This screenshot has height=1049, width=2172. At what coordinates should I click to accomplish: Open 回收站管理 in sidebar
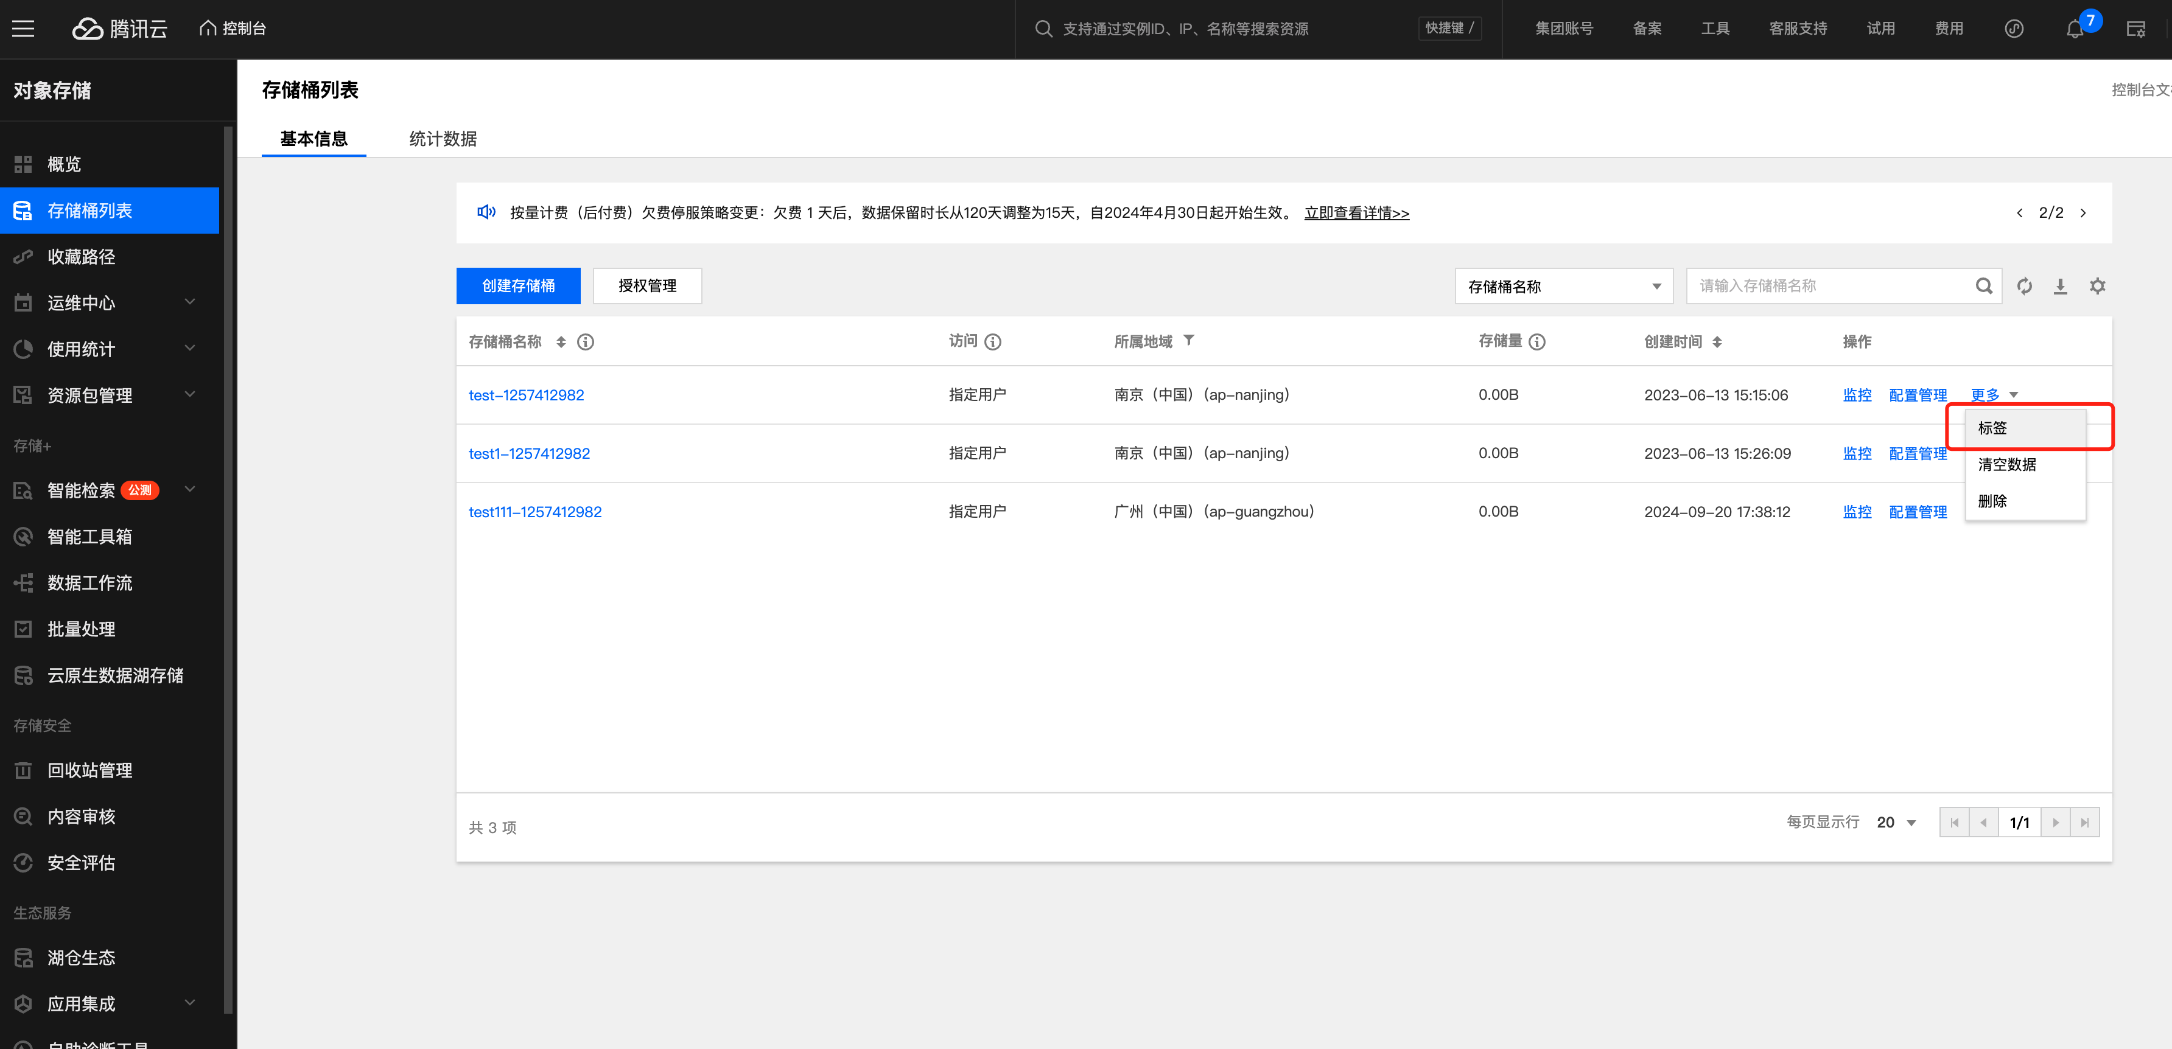110,770
